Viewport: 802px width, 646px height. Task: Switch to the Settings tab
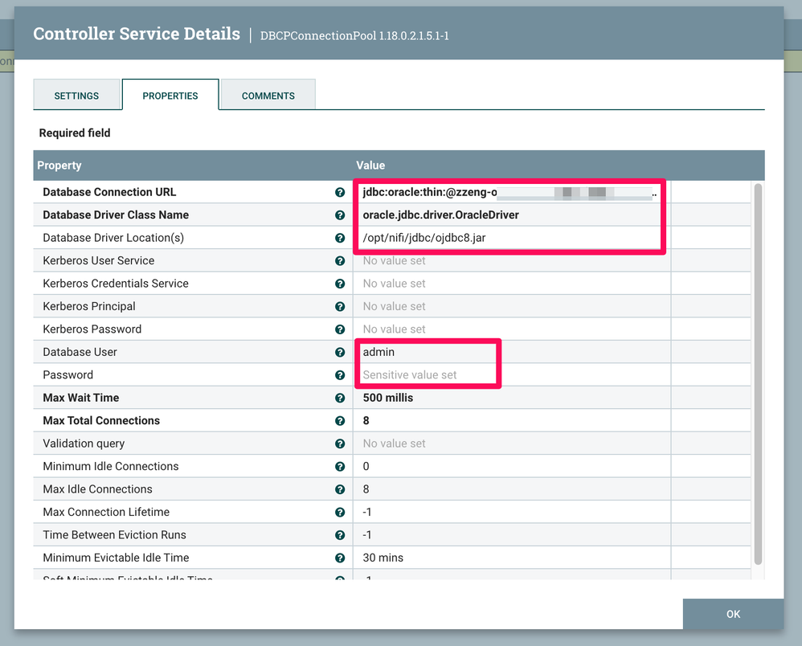point(76,96)
